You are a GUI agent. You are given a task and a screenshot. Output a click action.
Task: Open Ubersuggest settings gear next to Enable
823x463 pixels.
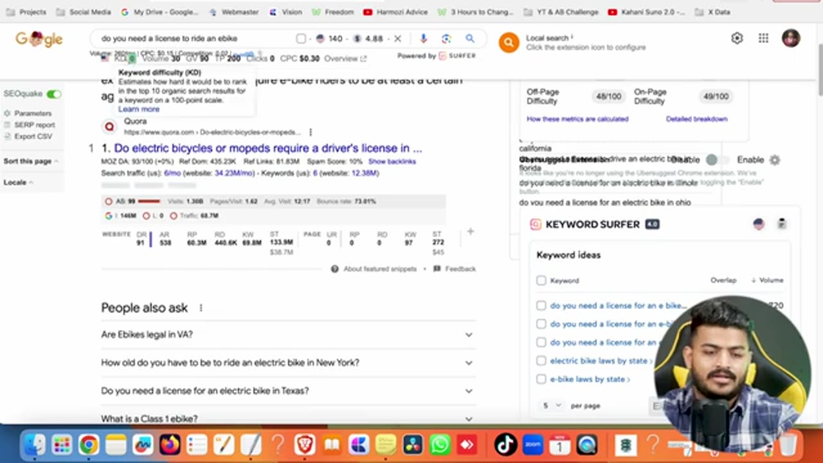[775, 160]
